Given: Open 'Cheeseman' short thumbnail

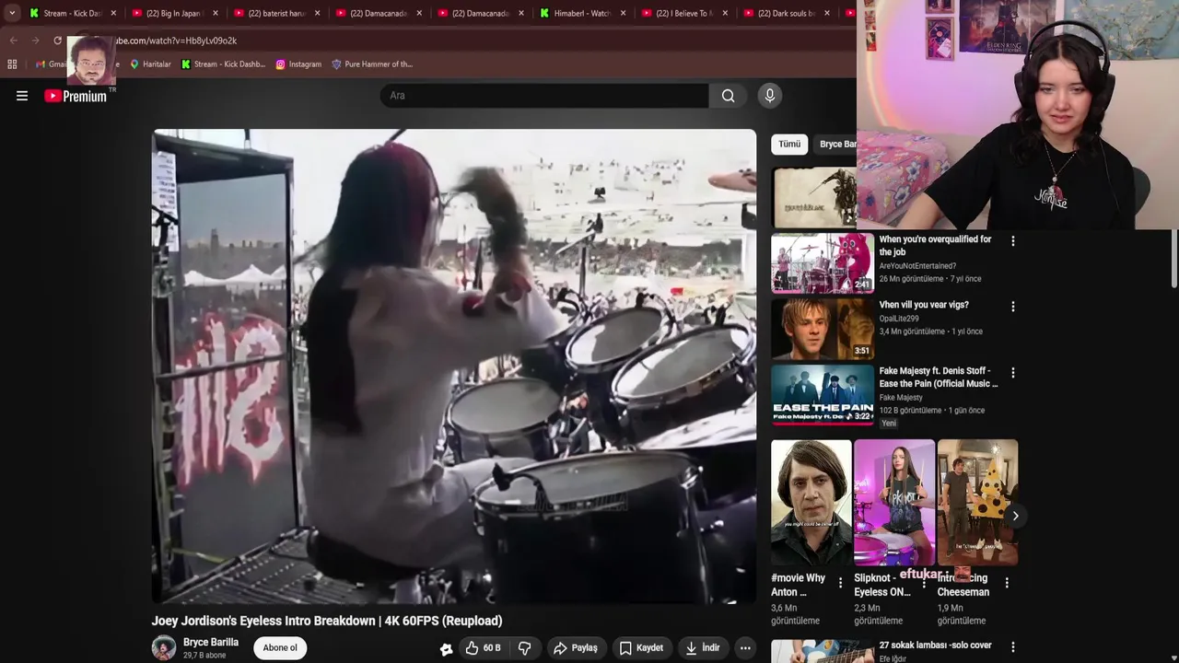Looking at the screenshot, I should 977,502.
